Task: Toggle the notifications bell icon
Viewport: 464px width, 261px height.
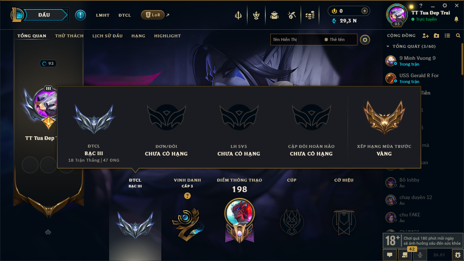Action: tap(456, 19)
